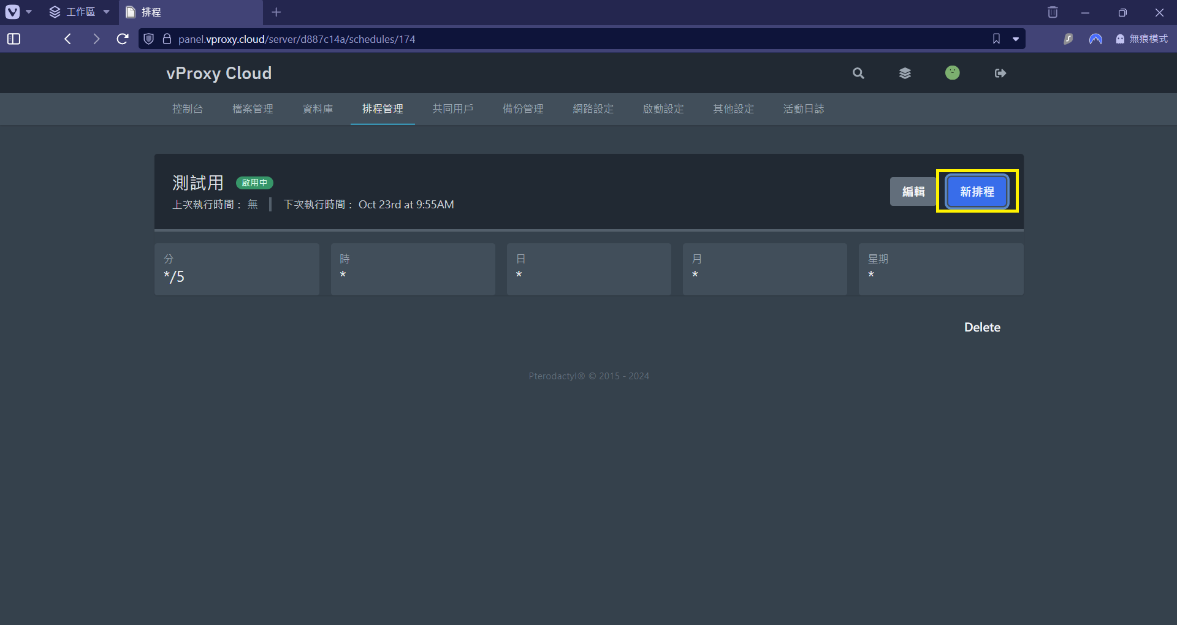Switch to the 檔案管理 tab
Screen dimensions: 1177x625
coord(253,109)
